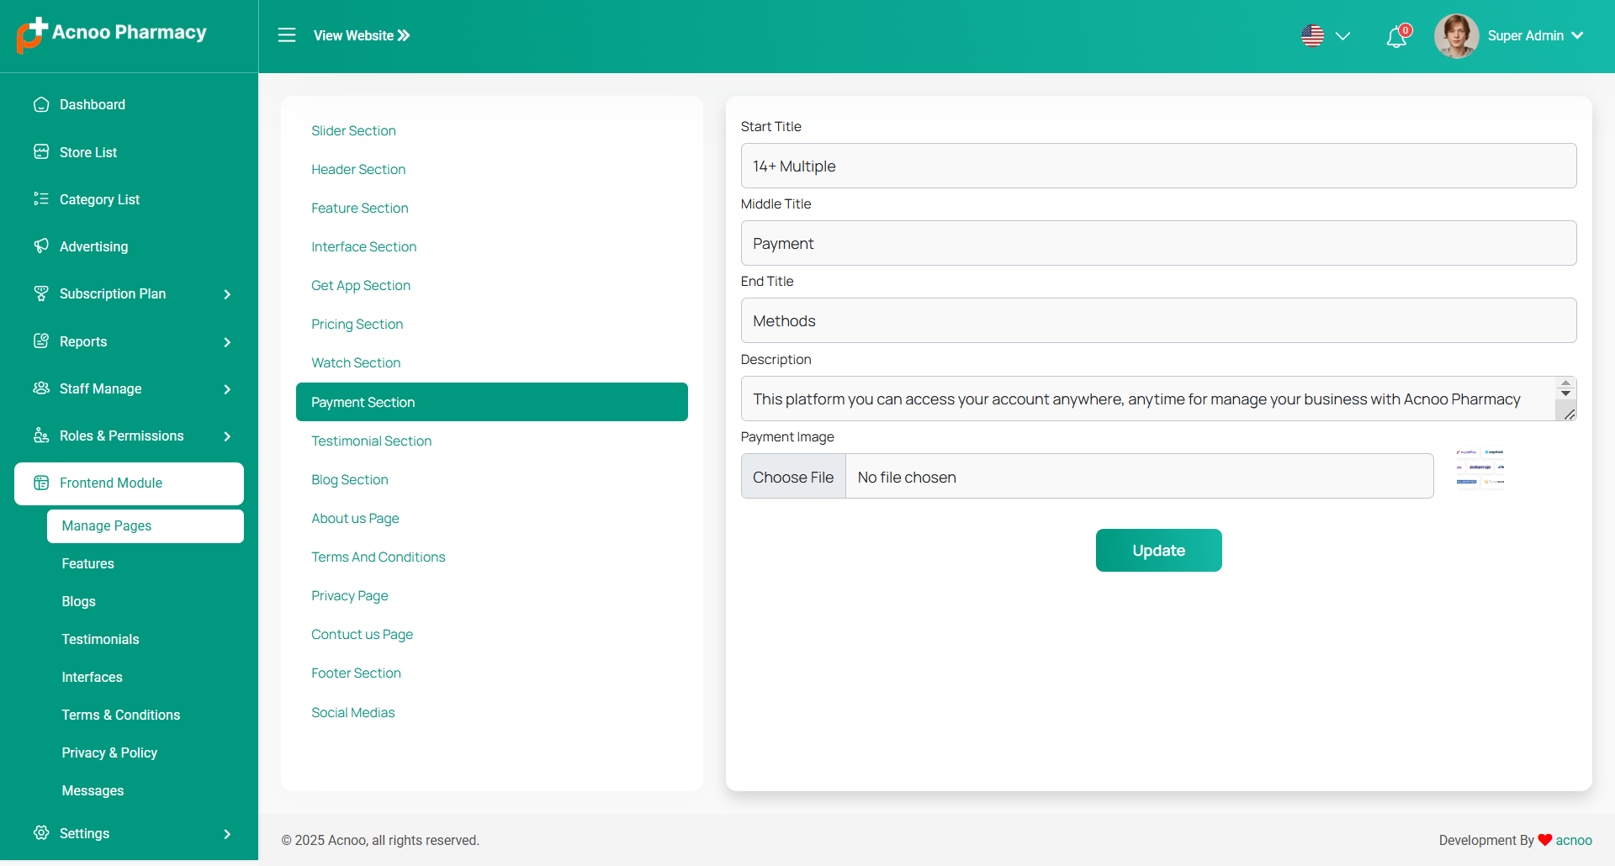This screenshot has width=1615, height=866.
Task: Open Features in the sidebar submenu
Action: (87, 563)
